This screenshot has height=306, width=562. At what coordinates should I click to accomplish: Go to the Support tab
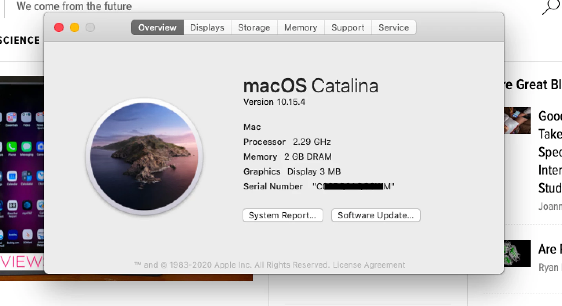pos(348,27)
